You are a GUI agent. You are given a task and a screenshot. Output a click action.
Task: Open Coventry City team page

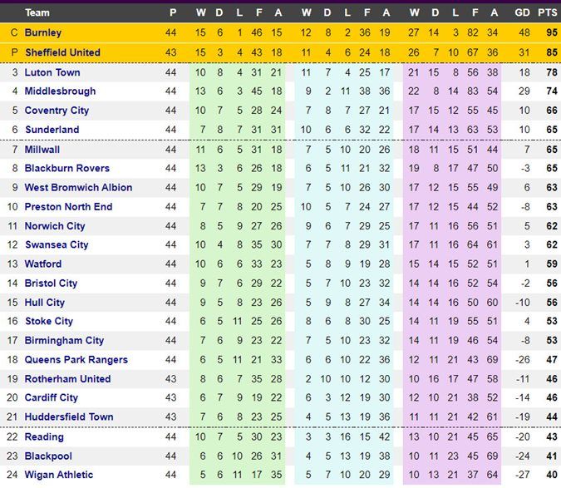click(x=57, y=111)
